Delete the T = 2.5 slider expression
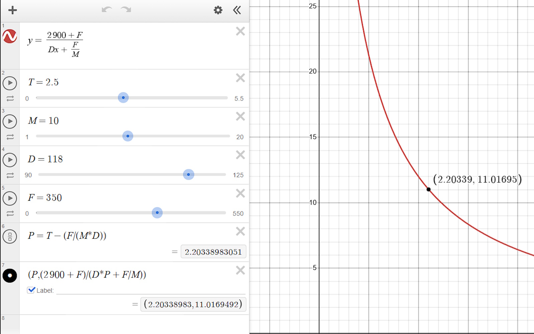534x334 pixels. pos(240,78)
